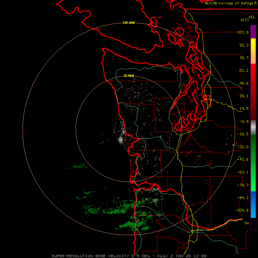Click the -16.5 velocity scale value
Image resolution: width=258 pixels, height=258 pixels.
point(243,134)
